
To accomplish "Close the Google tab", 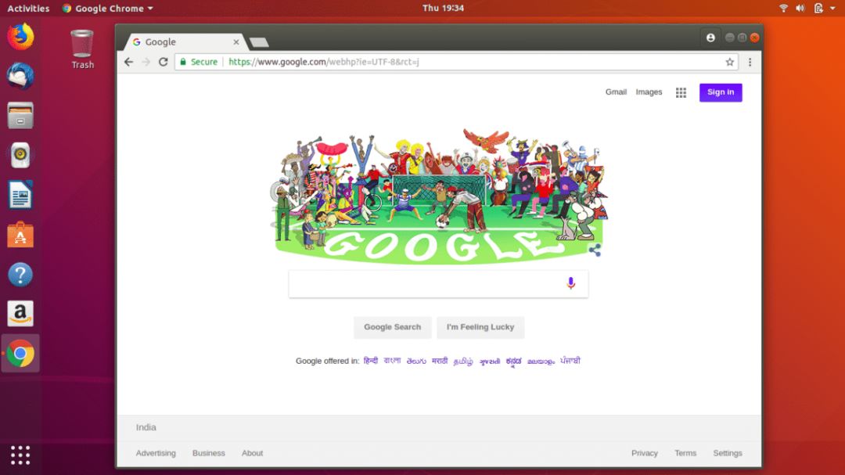I will pyautogui.click(x=236, y=42).
